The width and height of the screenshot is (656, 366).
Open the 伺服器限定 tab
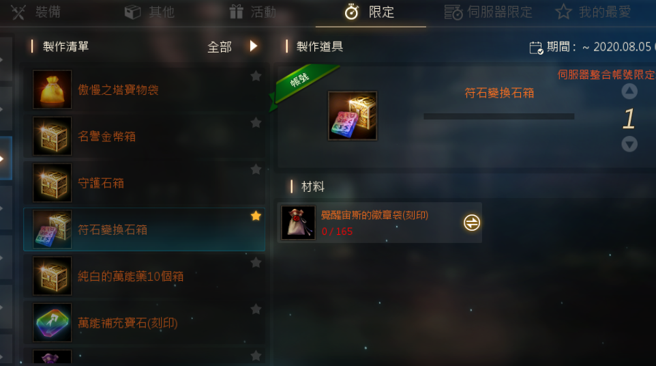[488, 12]
